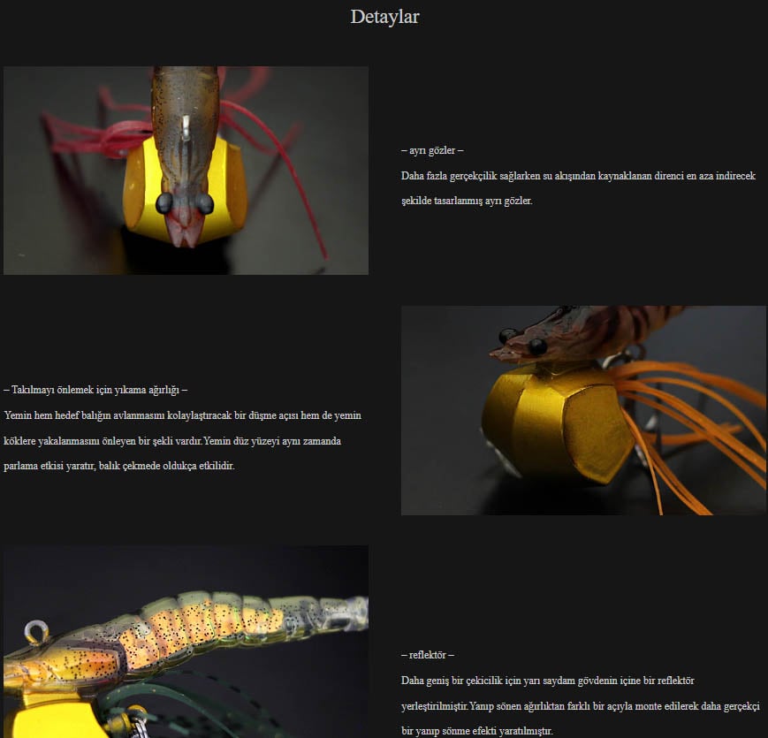View the translucent shrimp body reflector photo
Image resolution: width=768 pixels, height=738 pixels.
(186, 642)
